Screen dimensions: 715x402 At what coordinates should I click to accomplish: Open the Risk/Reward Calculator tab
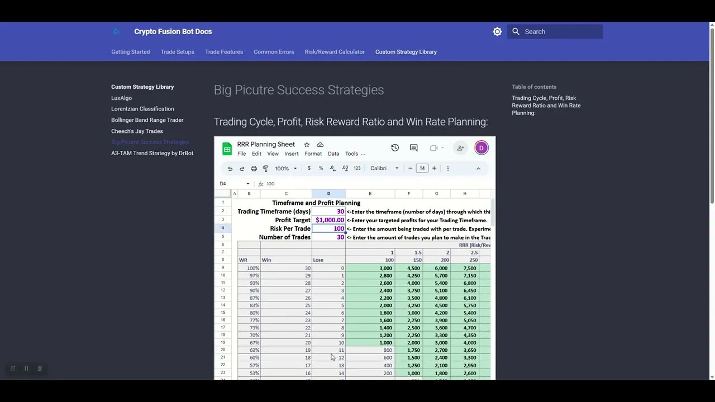pos(335,52)
